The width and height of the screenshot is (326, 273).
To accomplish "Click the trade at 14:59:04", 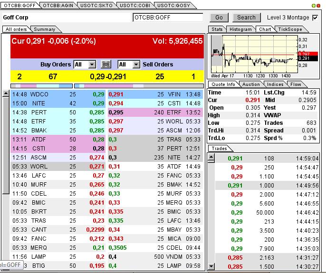I will tap(267, 159).
